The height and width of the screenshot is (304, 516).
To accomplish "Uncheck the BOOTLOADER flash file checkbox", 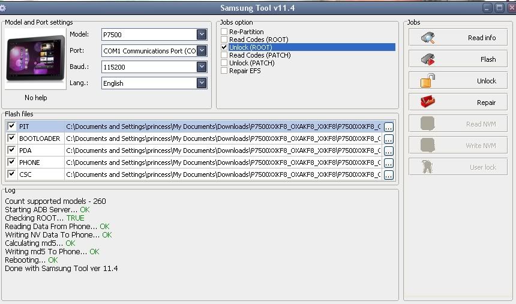I will [11, 138].
